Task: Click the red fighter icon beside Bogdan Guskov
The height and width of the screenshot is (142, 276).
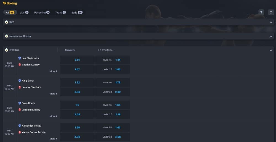Action: [20, 65]
